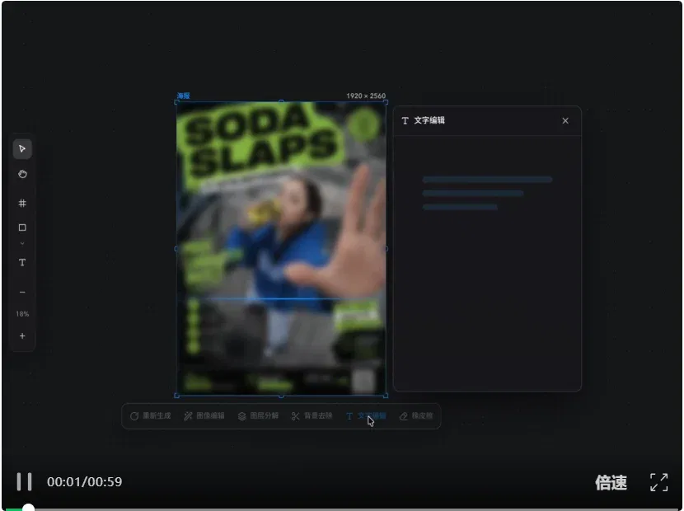The height and width of the screenshot is (511, 684).
Task: Click the top-left poster selection handle
Action: pyautogui.click(x=176, y=102)
